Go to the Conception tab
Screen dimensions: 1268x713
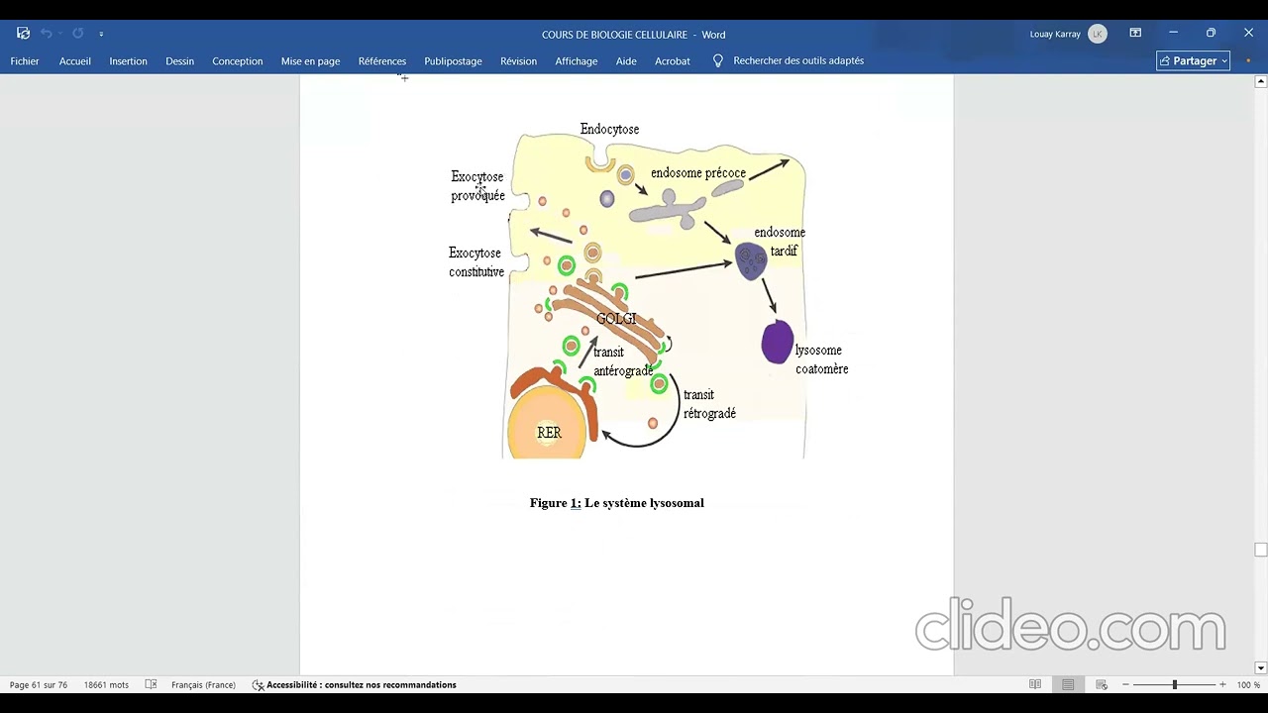coord(237,61)
